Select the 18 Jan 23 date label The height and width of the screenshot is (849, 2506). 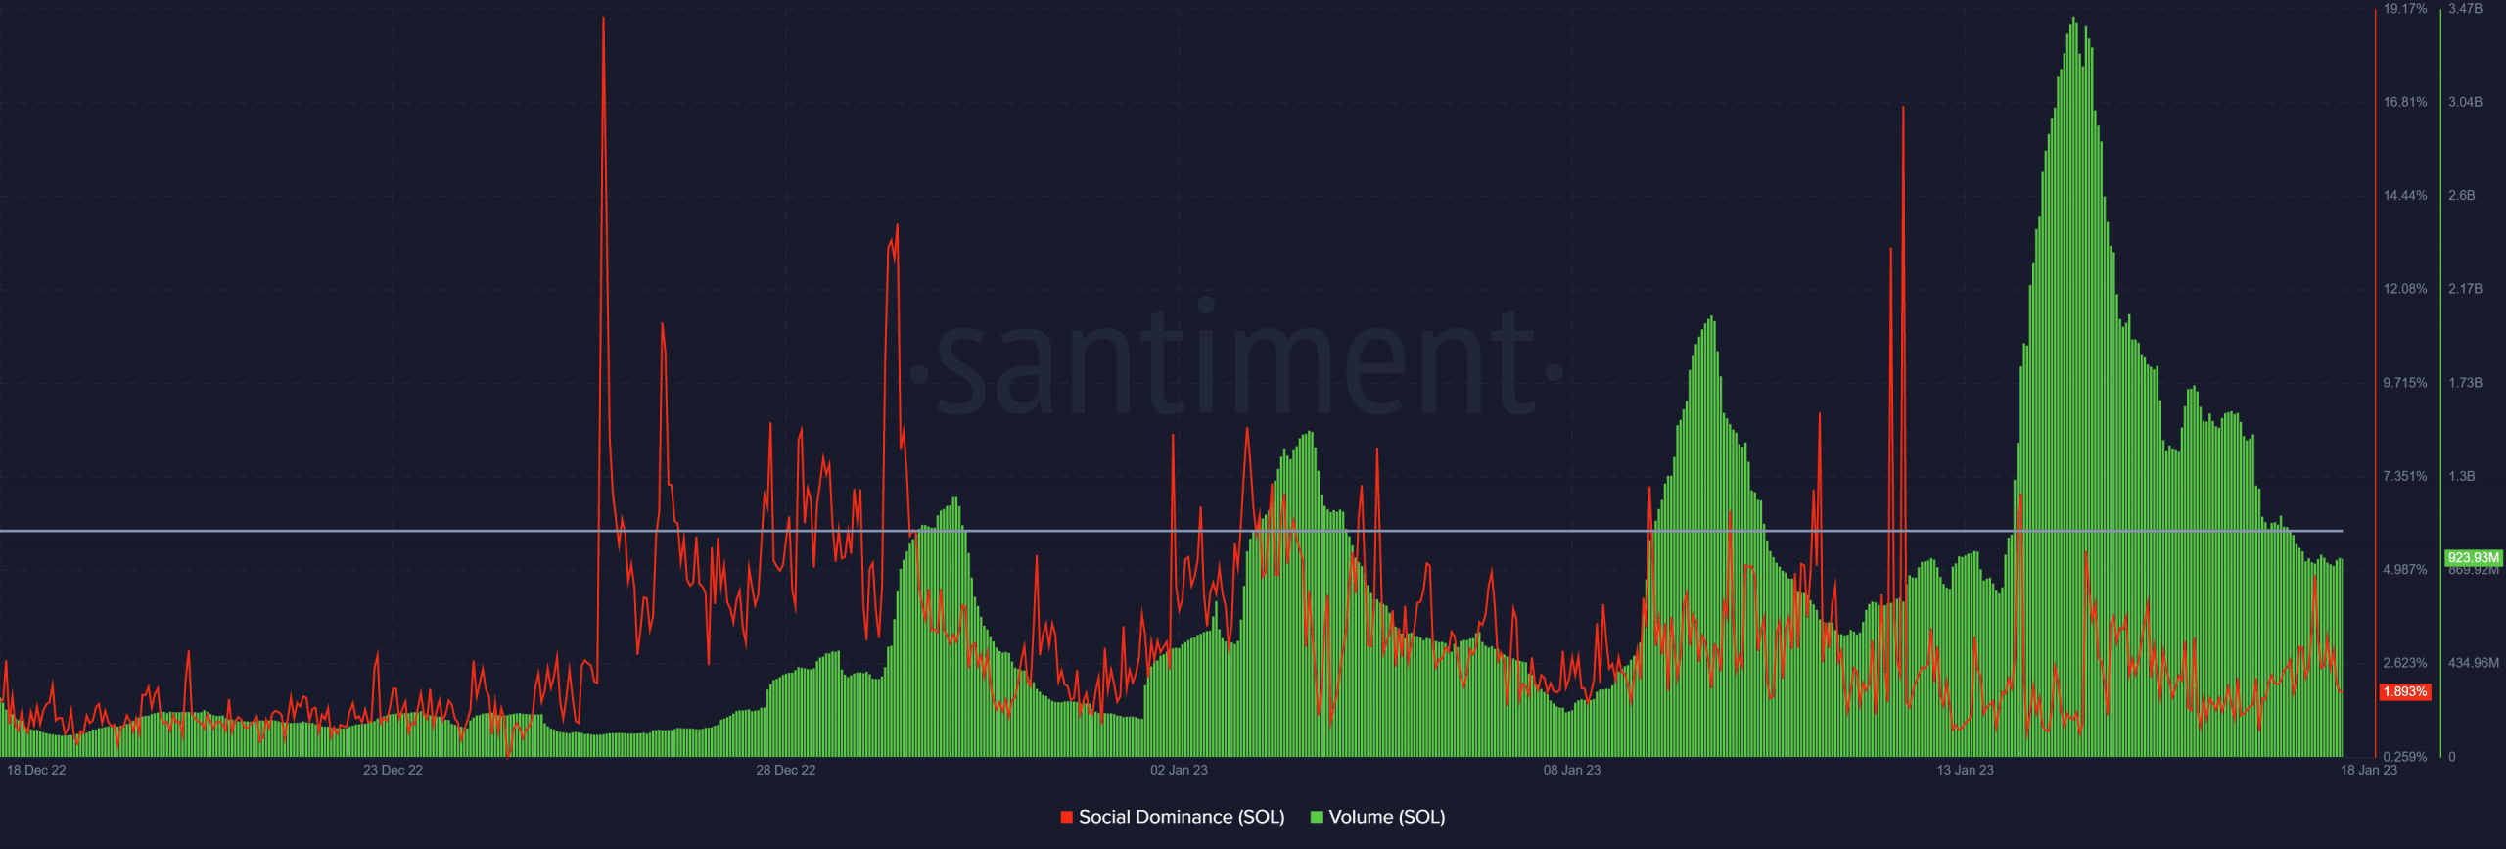pos(2369,770)
